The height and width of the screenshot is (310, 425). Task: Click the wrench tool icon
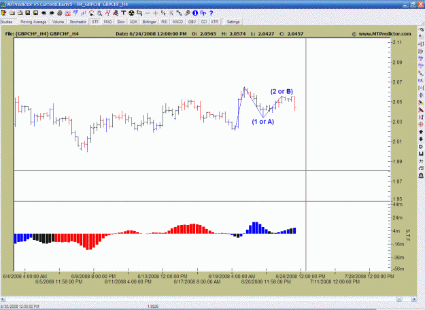[187, 13]
